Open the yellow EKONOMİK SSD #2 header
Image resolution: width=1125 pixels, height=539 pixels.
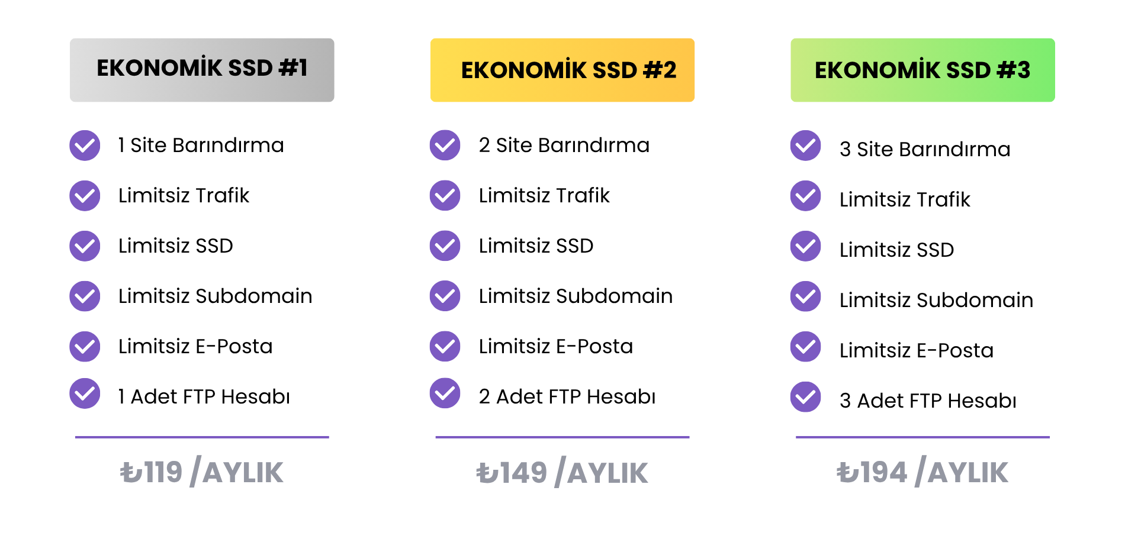[562, 70]
